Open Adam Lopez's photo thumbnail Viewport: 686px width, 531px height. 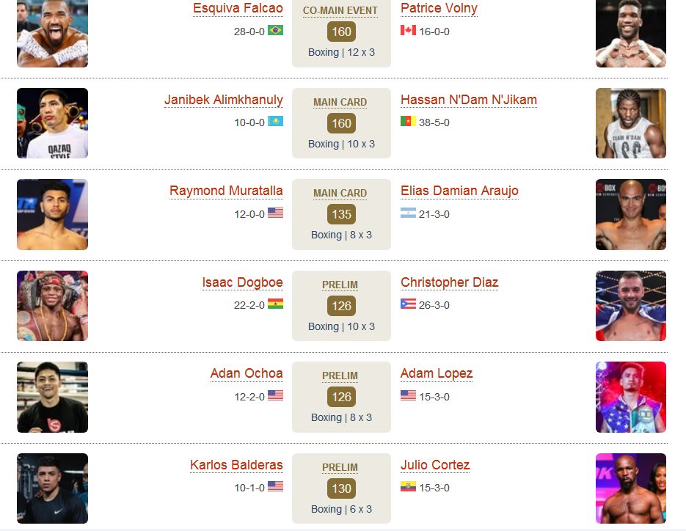631,398
